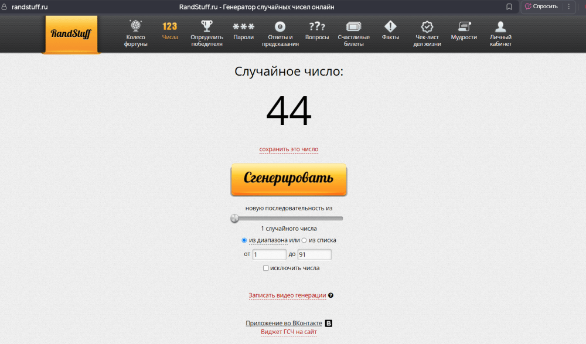Click the Определить победителя trophy icon
Screen dimensions: 586x344
[207, 26]
